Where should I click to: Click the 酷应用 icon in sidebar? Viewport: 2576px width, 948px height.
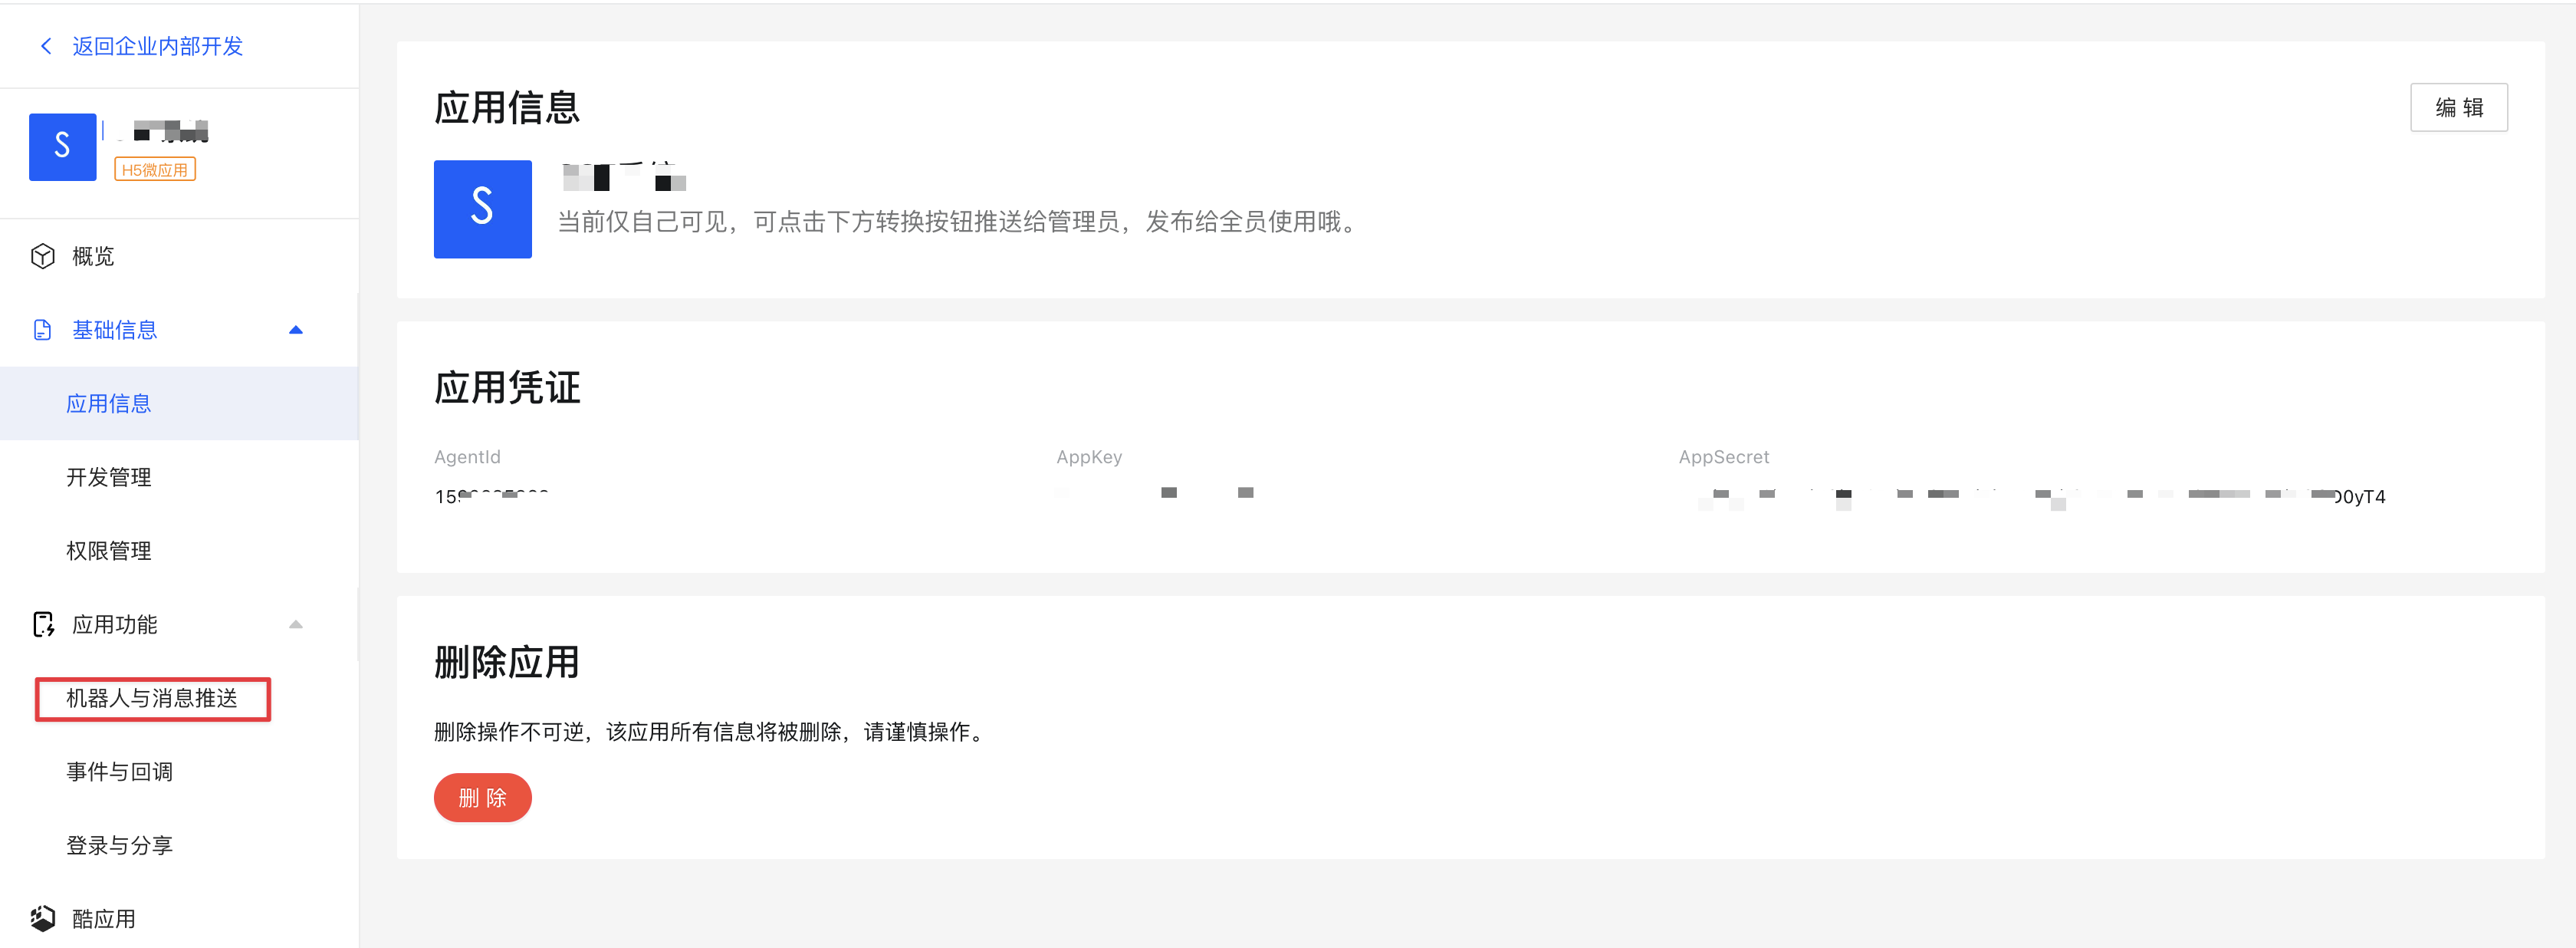[42, 917]
